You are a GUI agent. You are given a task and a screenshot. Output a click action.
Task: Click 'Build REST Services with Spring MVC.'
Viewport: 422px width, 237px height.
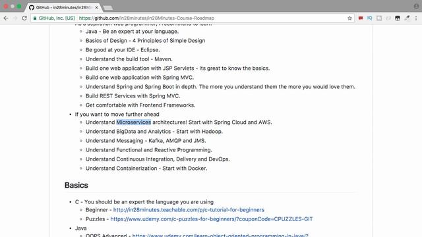pyautogui.click(x=133, y=96)
